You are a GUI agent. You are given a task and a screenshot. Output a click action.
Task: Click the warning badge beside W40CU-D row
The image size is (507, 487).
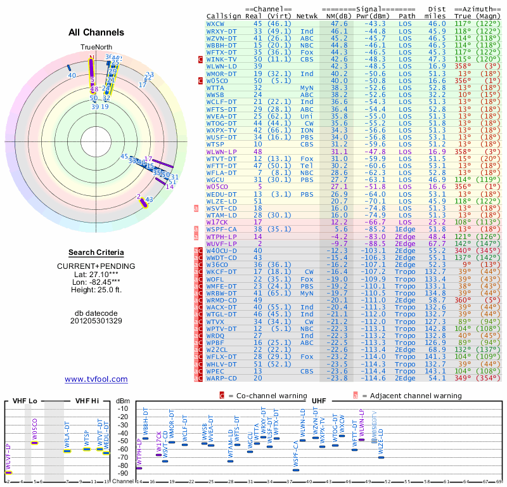click(x=198, y=250)
